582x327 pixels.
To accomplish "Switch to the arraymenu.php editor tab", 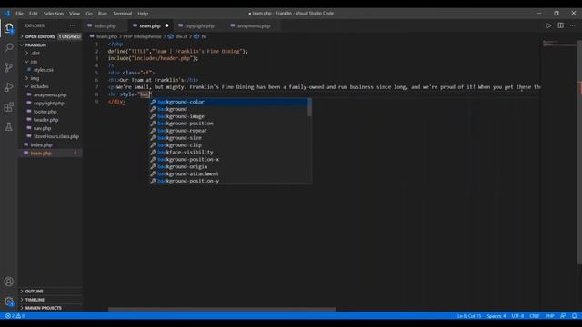I will 254,26.
